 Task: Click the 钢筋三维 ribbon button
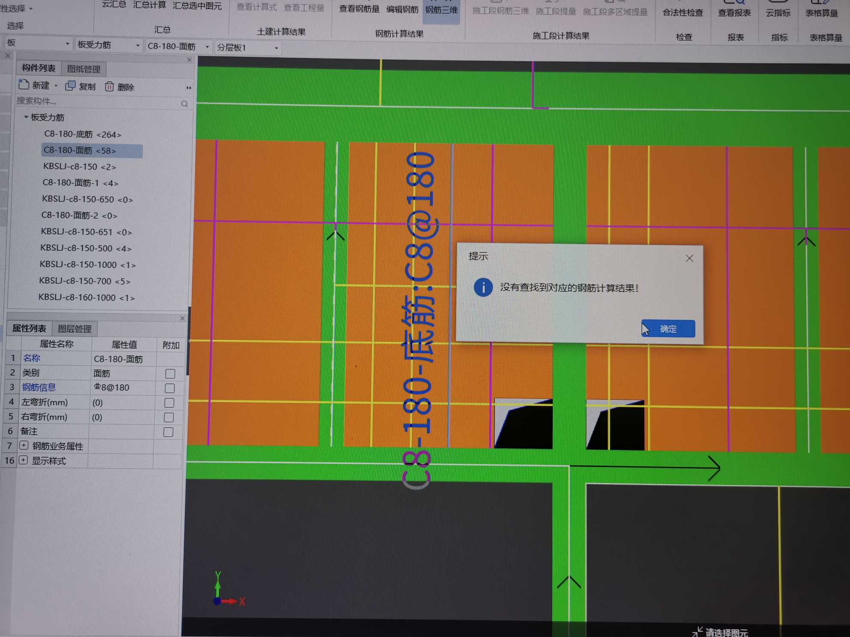(441, 10)
